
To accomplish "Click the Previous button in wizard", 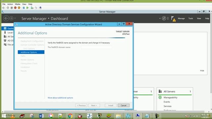I will point(81,105).
